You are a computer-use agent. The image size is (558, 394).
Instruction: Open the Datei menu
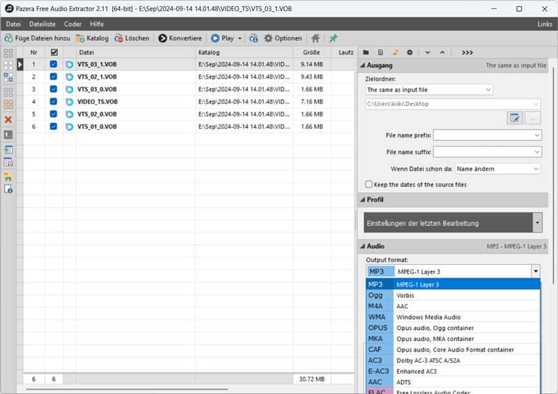tap(13, 24)
